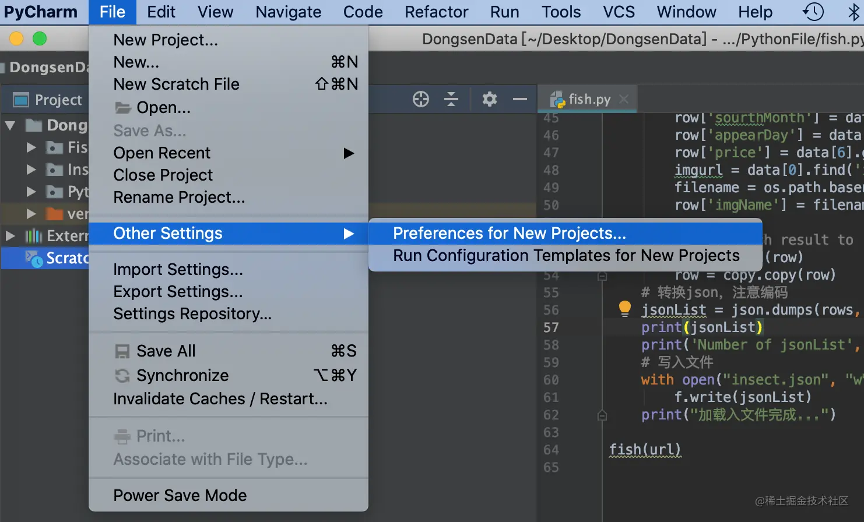Viewport: 864px width, 522px height.
Task: Choose Save All
Action: coord(229,351)
